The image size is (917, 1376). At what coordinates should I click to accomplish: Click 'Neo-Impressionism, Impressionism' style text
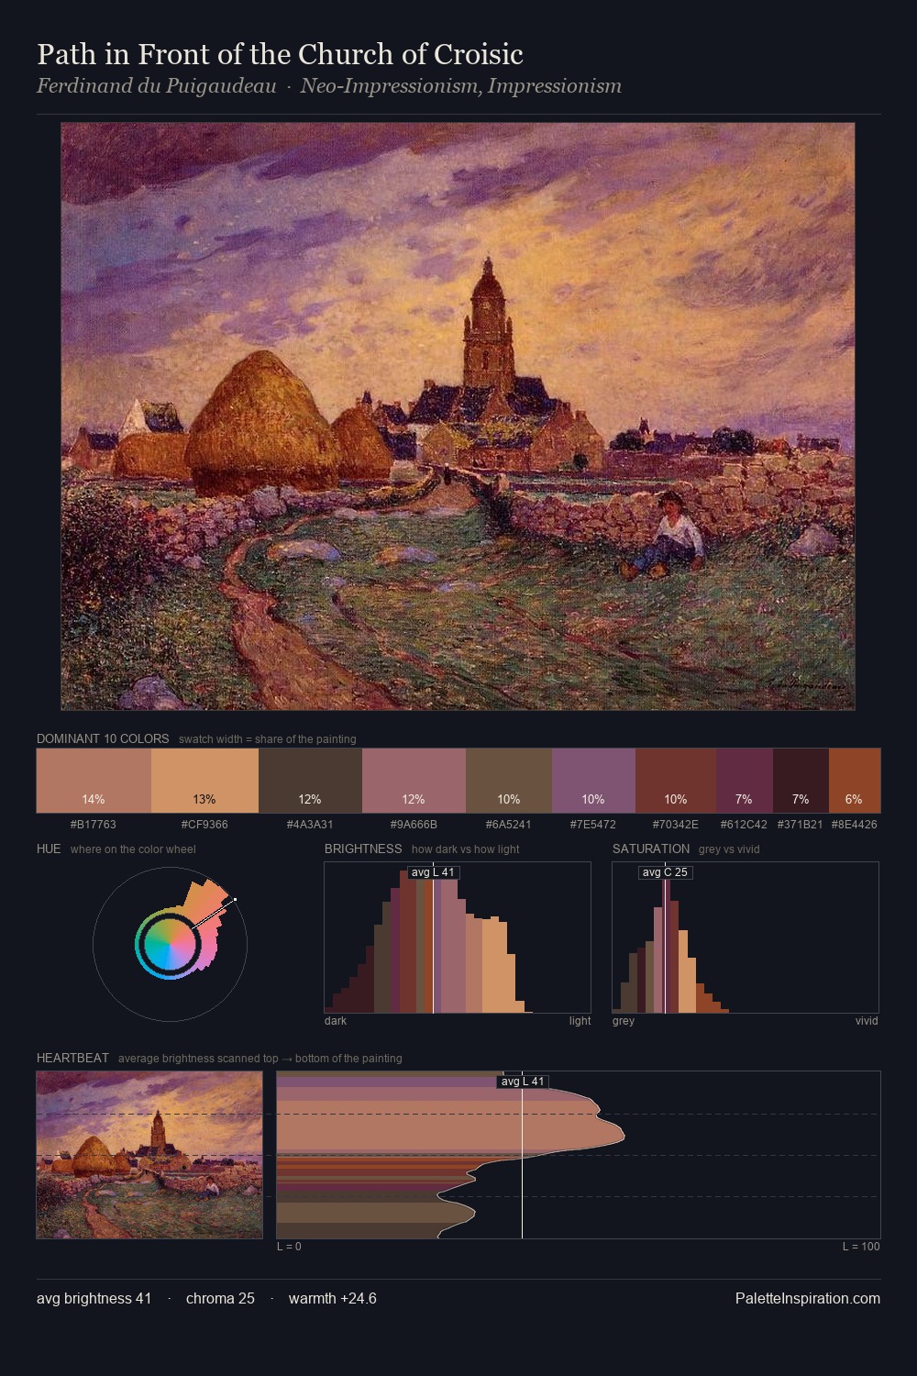pos(461,86)
